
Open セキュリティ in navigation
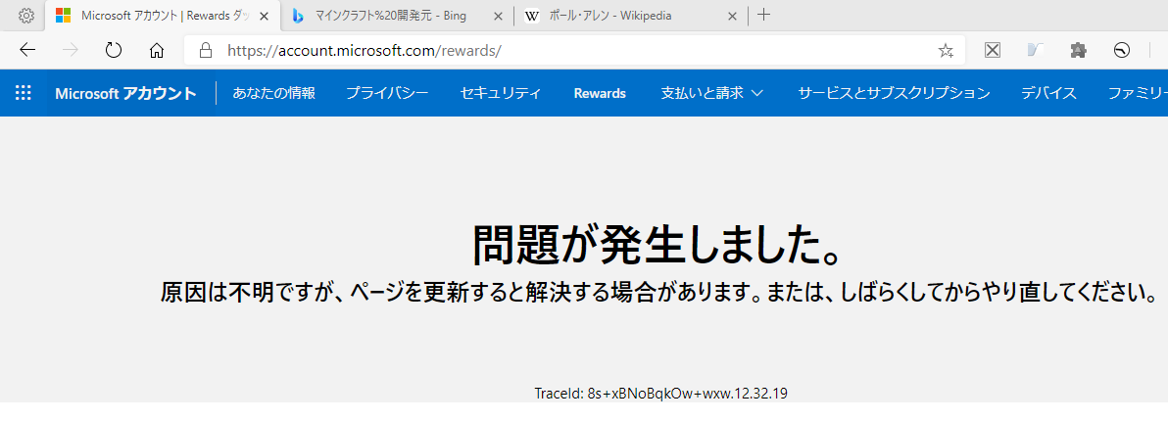point(501,93)
